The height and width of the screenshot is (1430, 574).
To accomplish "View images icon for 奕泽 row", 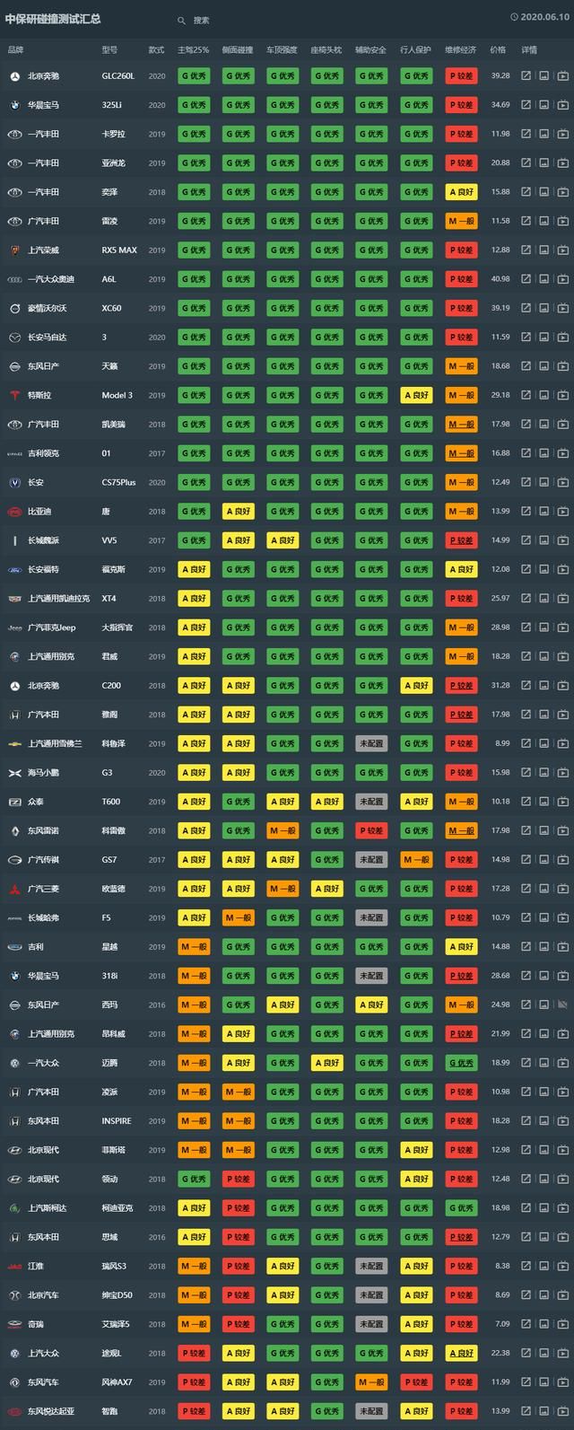I will (x=544, y=192).
